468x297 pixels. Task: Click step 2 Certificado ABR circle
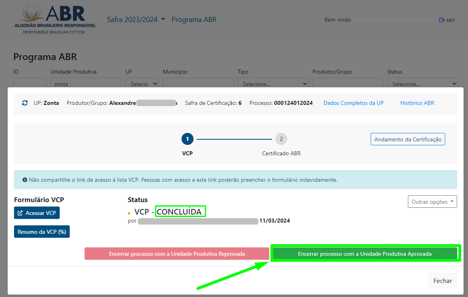point(281,139)
